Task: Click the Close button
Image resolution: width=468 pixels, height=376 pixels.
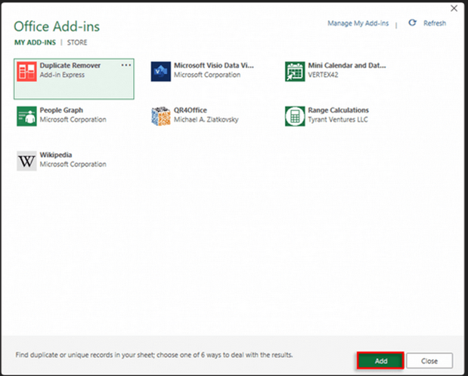Action: tap(429, 361)
